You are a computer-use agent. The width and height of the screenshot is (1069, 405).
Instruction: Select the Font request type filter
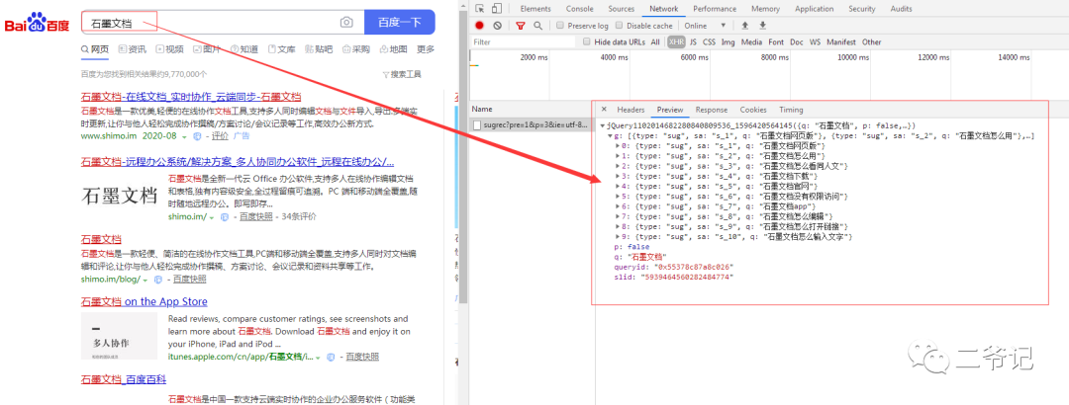click(x=776, y=42)
